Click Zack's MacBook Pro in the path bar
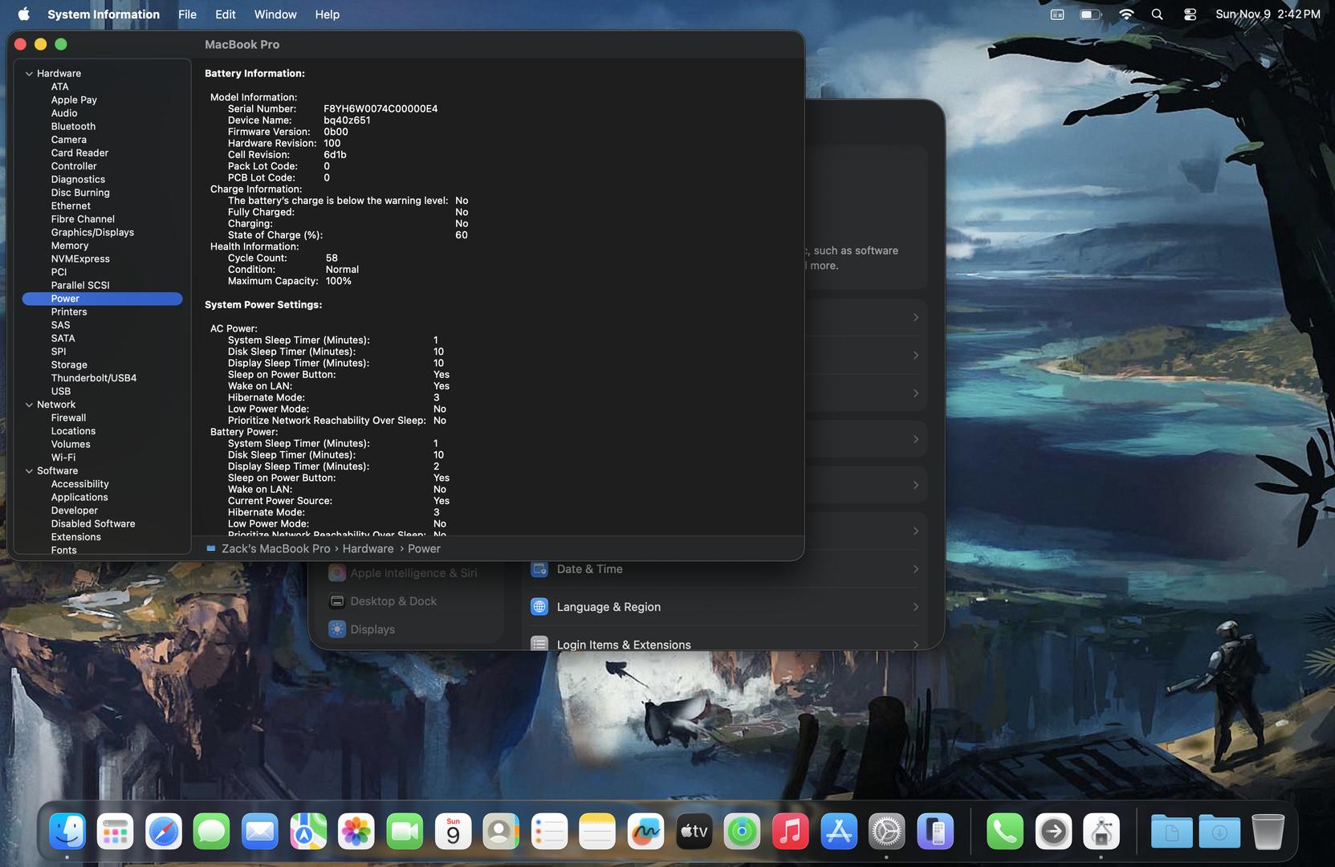 pyautogui.click(x=275, y=549)
